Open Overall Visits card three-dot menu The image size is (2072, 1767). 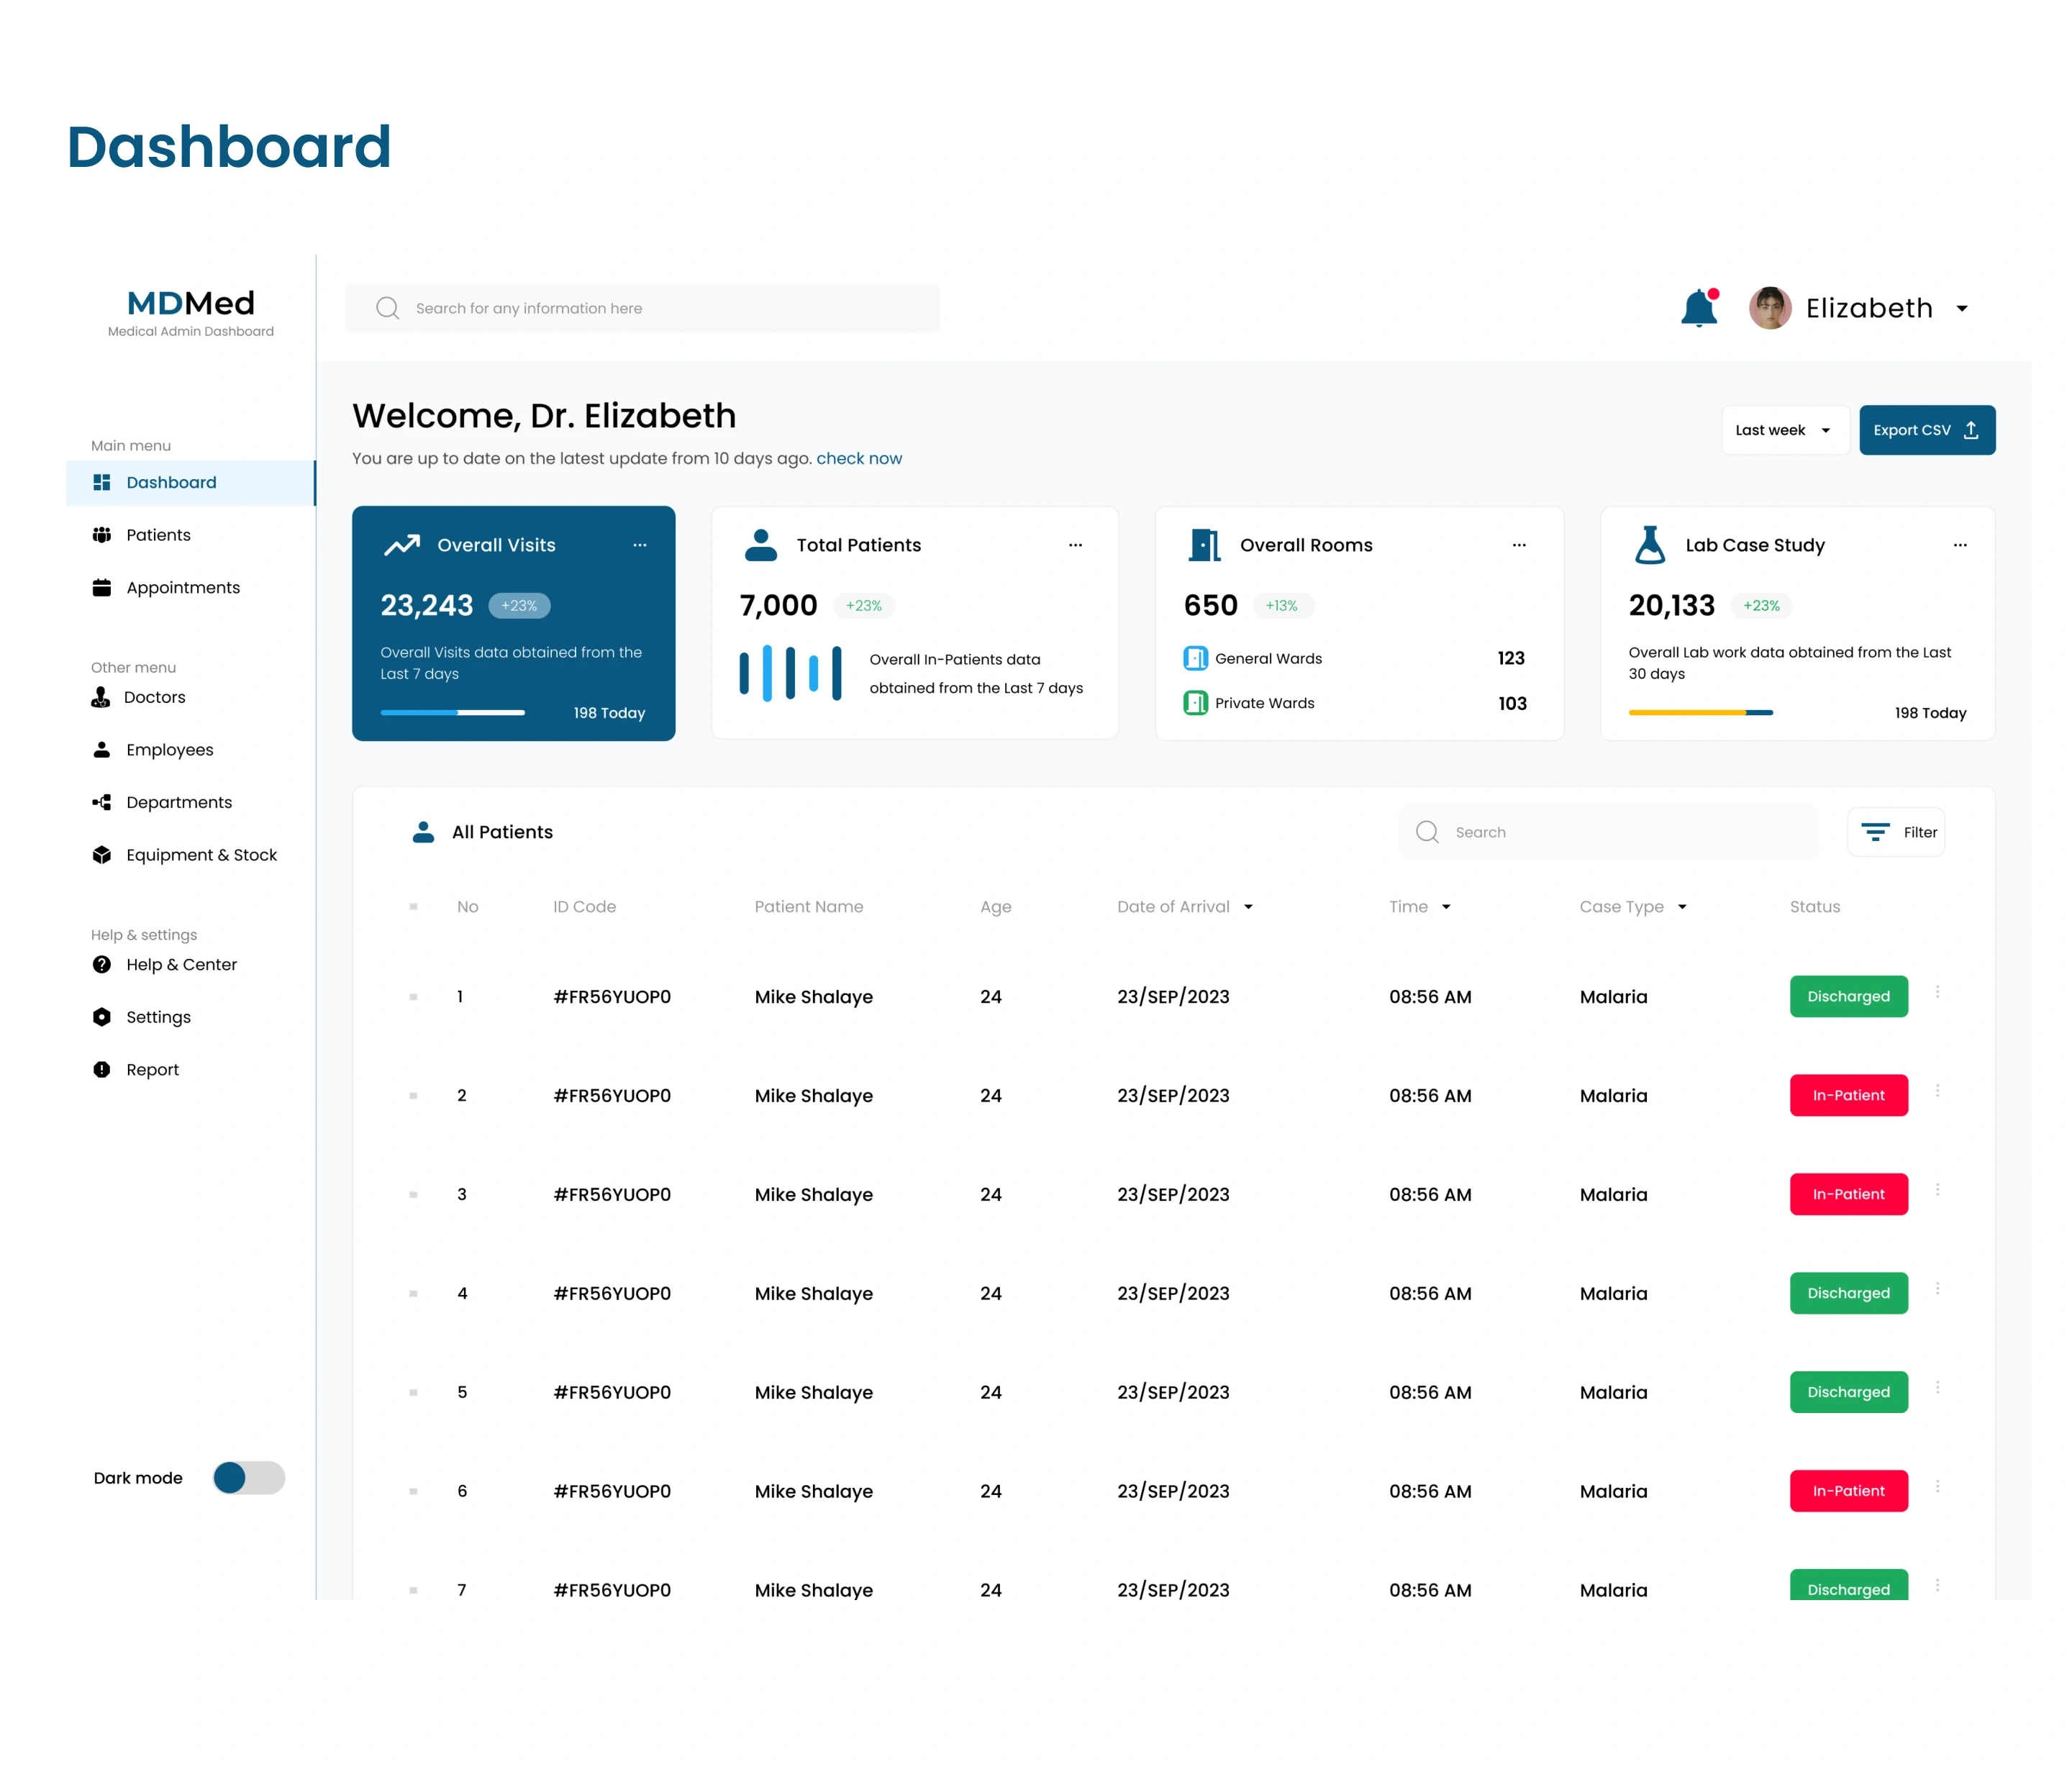tap(640, 545)
